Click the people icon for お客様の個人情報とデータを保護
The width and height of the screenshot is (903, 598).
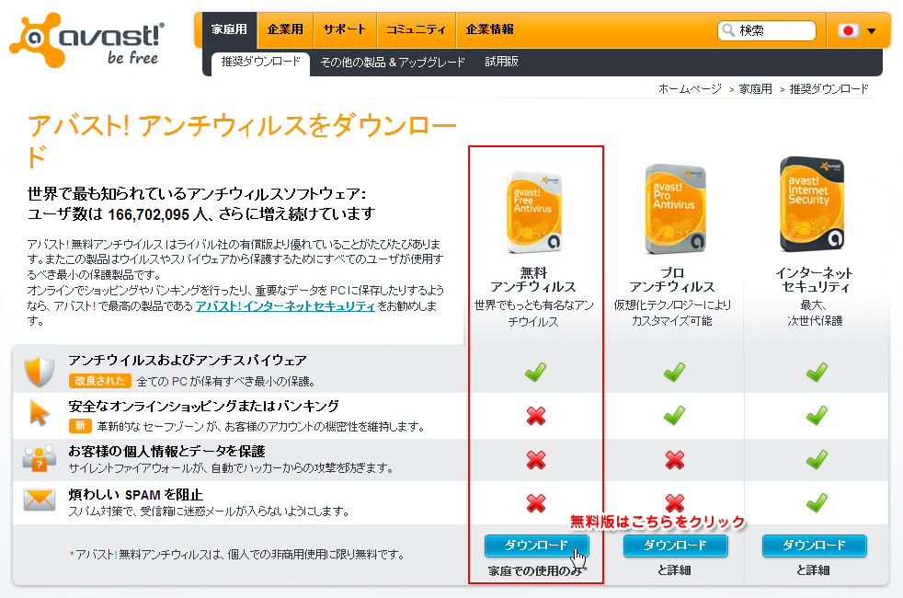coord(40,458)
